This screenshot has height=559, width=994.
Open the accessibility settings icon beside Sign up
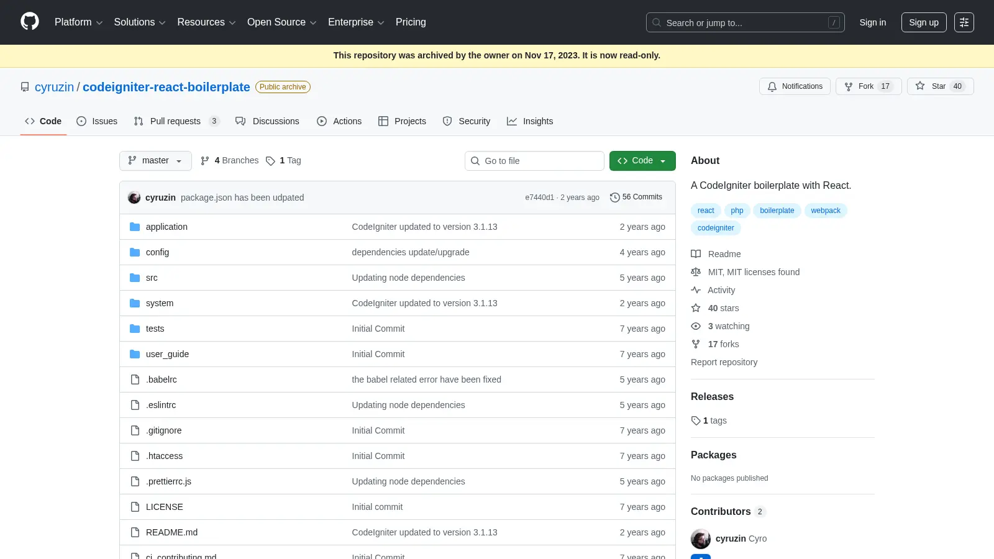pos(964,22)
